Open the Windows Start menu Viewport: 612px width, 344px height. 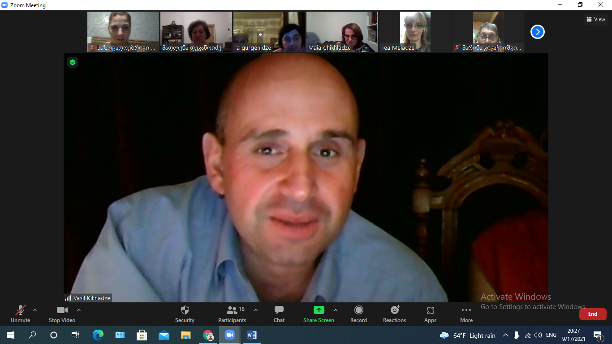click(10, 335)
